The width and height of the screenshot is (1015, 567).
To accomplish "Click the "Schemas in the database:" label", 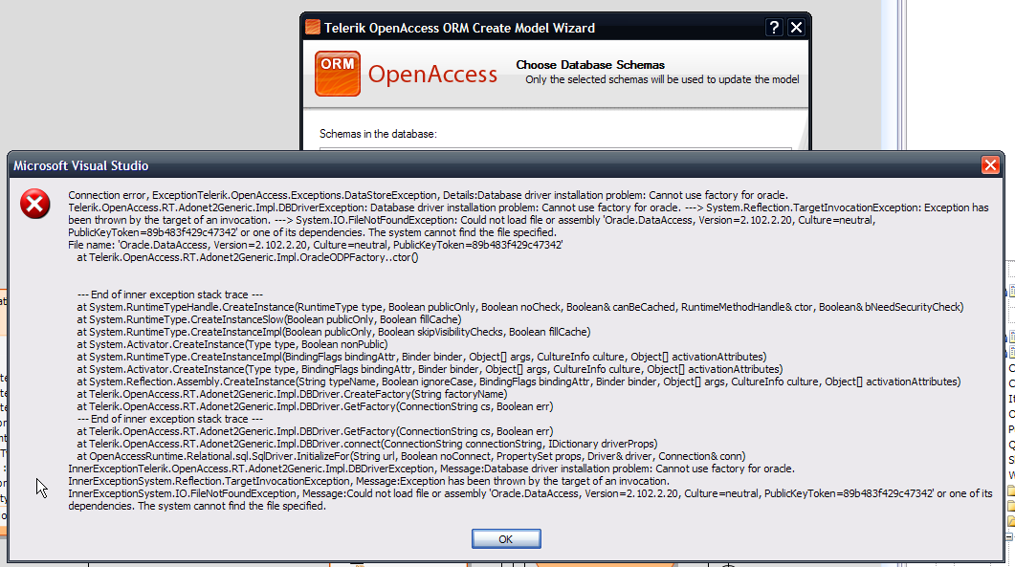I will coord(378,134).
